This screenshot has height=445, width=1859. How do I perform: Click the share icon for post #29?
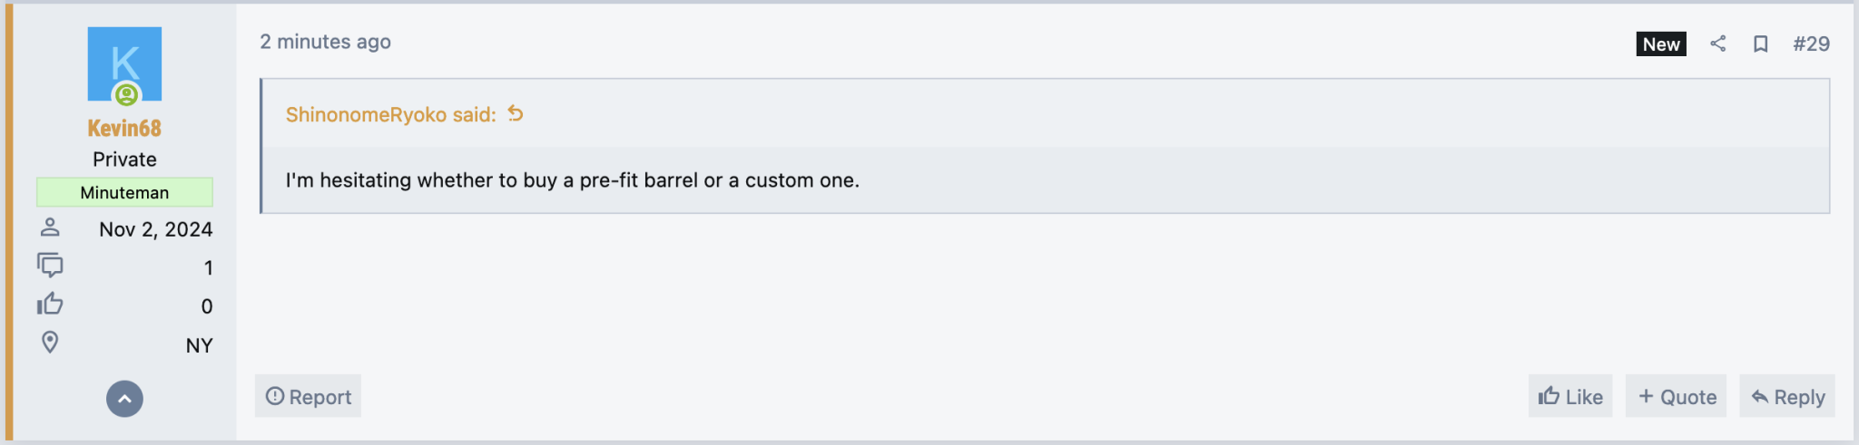coord(1717,44)
